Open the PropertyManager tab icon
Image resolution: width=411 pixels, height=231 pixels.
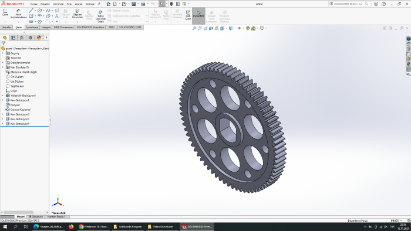pyautogui.click(x=14, y=38)
